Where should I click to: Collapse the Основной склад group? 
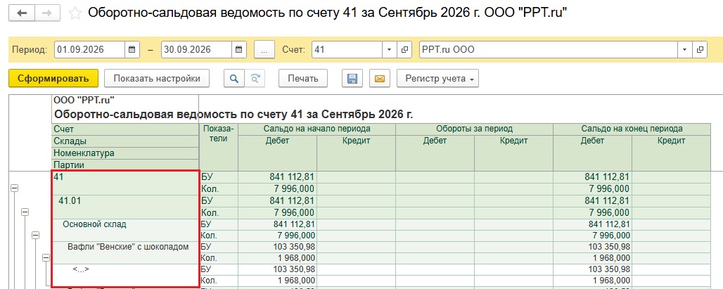(x=35, y=235)
